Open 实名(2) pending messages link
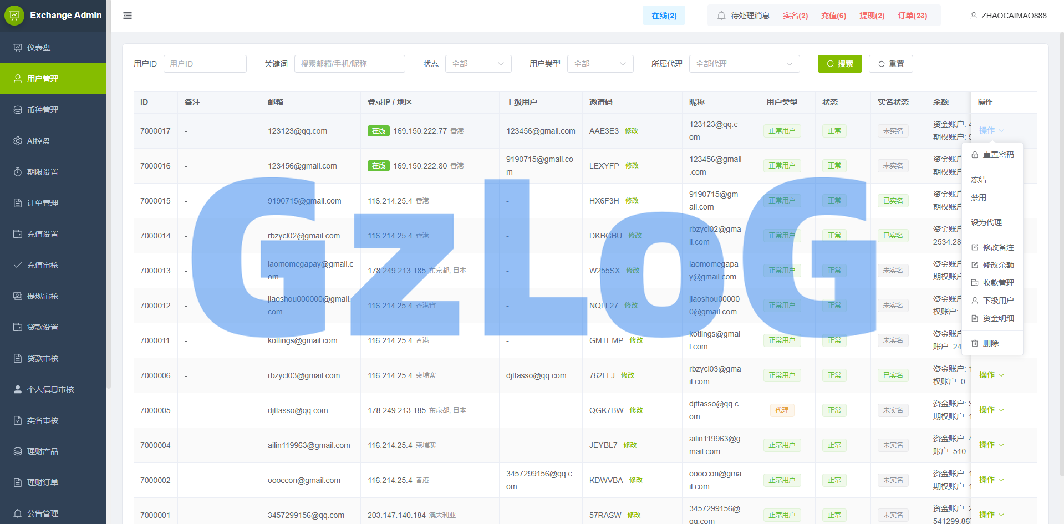Viewport: 1064px width, 524px height. [x=795, y=16]
